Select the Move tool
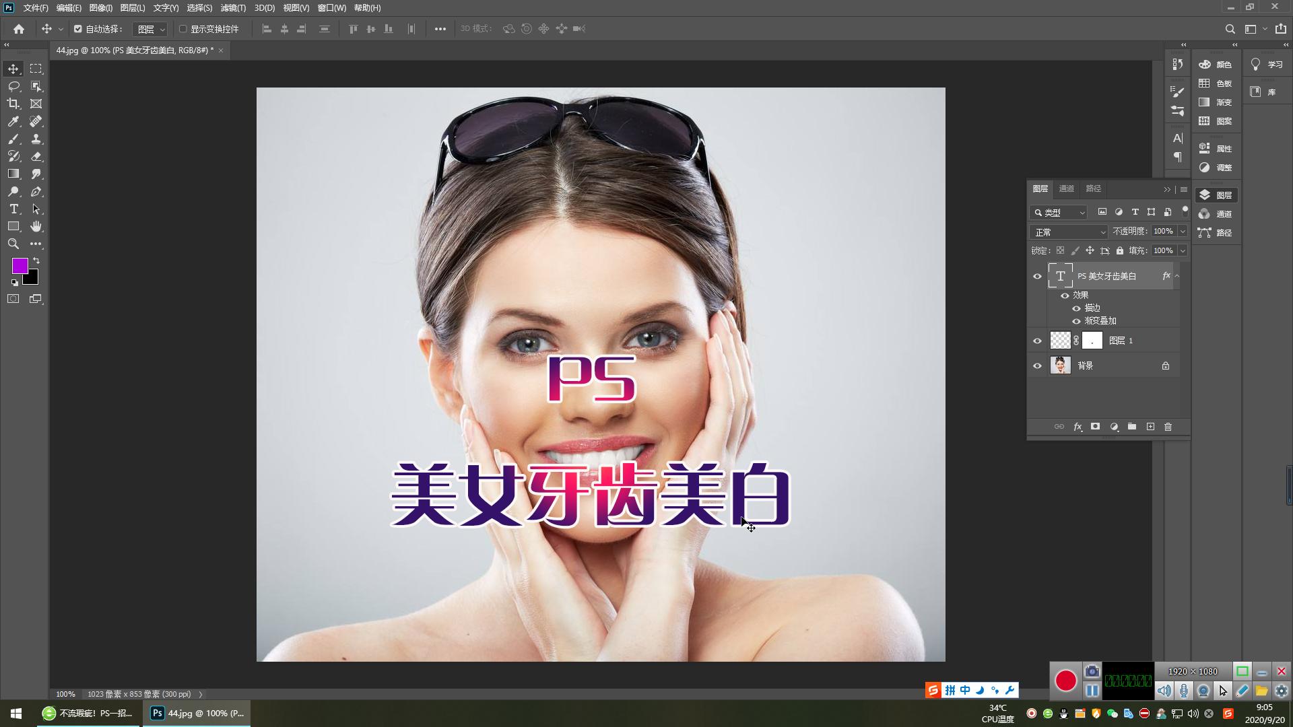The width and height of the screenshot is (1293, 727). click(12, 68)
